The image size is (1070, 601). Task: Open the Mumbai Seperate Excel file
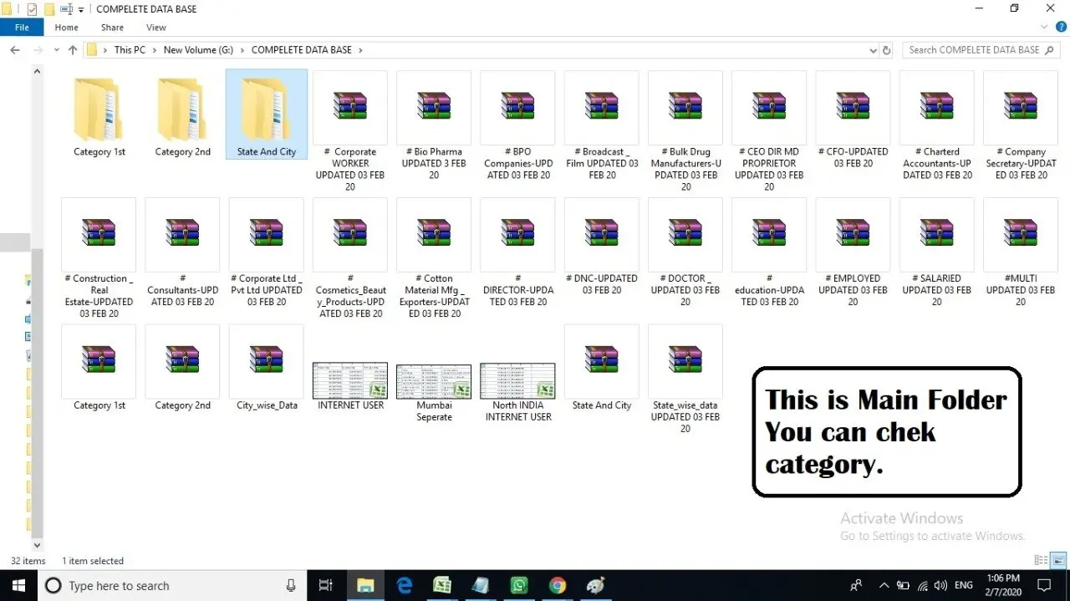434,380
